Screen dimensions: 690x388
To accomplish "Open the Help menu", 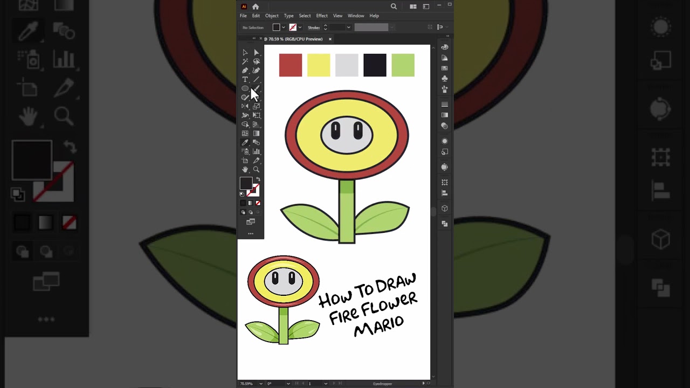I will pos(374,16).
